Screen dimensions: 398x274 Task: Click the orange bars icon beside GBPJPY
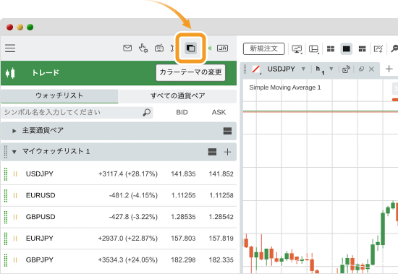point(15,260)
